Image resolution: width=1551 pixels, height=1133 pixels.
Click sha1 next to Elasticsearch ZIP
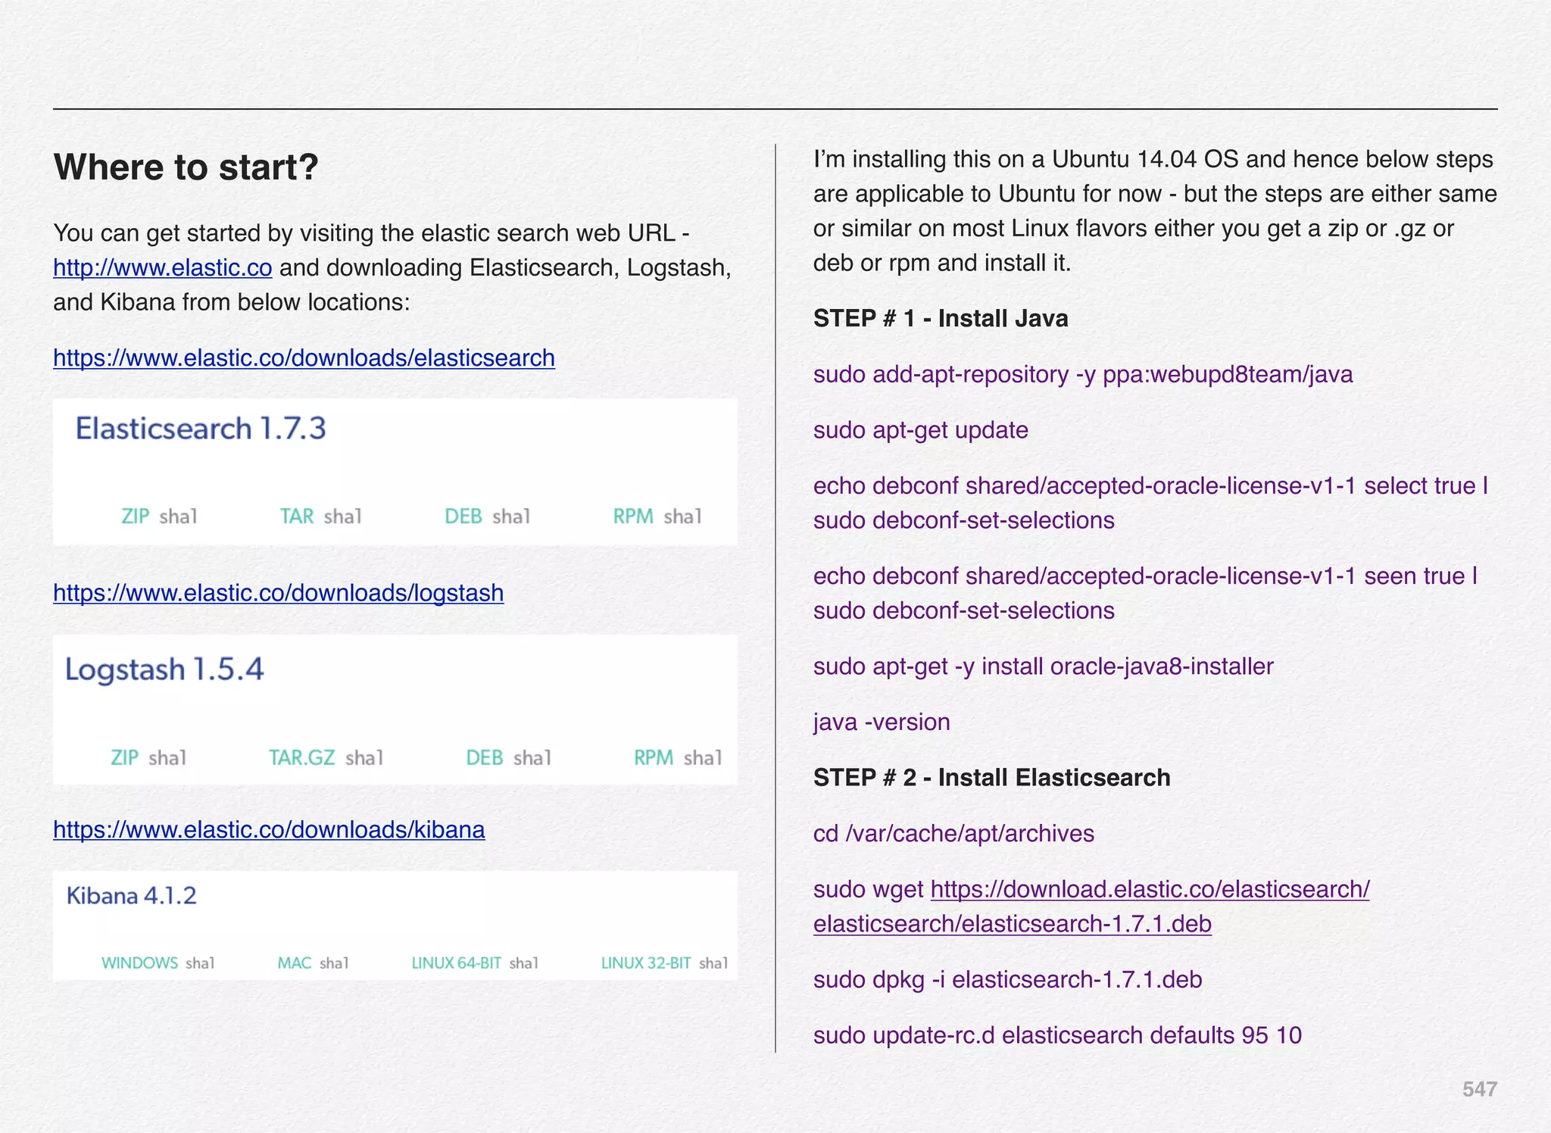point(178,517)
